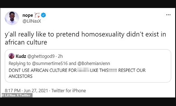
Task: Open the Lil Nas X profile picture
Action: click(x=12, y=18)
